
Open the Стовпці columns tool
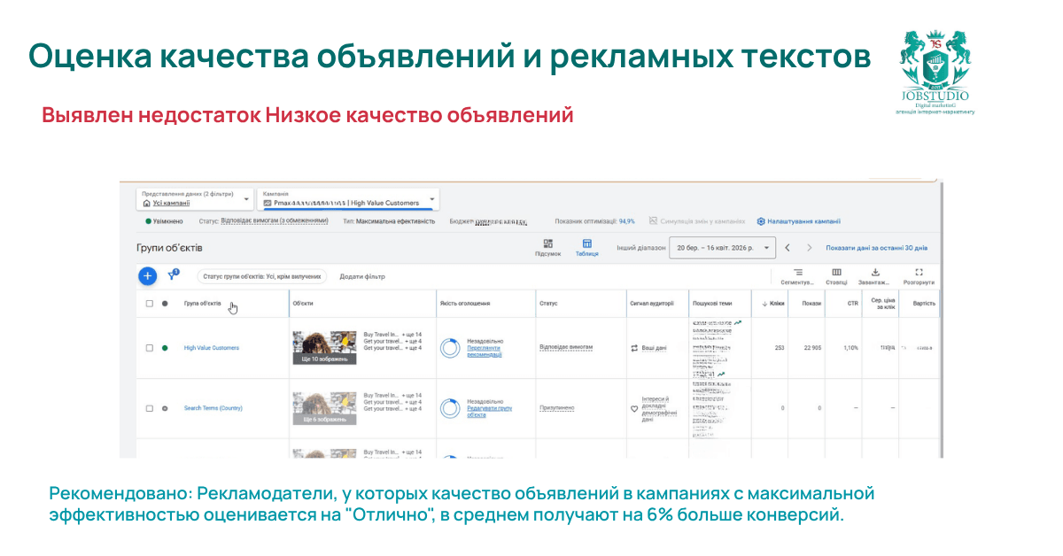(x=837, y=276)
